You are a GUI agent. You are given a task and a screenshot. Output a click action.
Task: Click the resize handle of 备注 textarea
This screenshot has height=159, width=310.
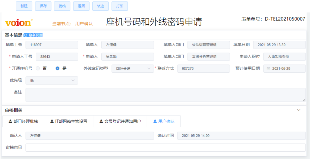click(304, 100)
